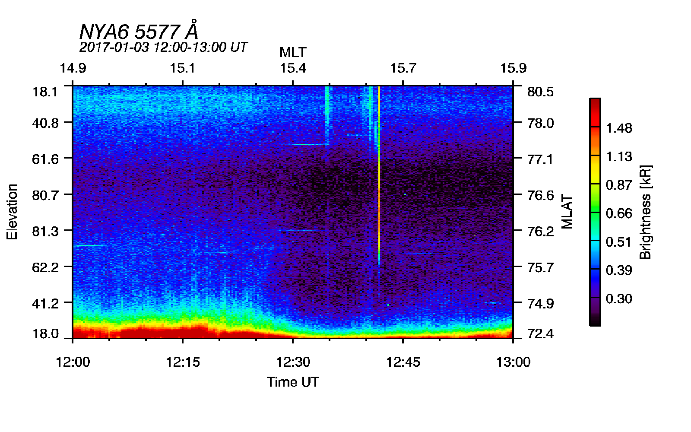691x432 pixels.
Task: Click the plot title 'NYA6 5577 Å'
Action: tap(139, 31)
